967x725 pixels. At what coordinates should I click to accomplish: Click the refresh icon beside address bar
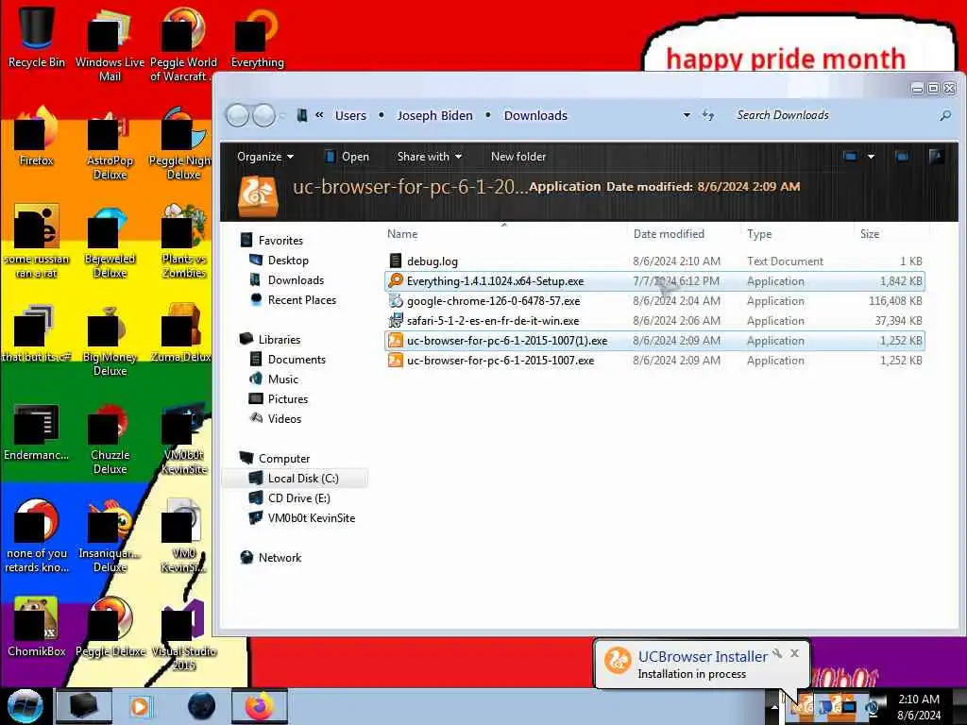708,115
